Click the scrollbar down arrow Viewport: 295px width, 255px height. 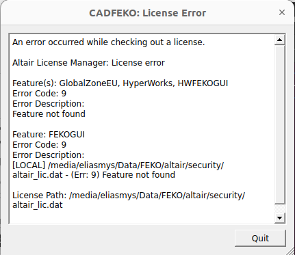point(279,218)
